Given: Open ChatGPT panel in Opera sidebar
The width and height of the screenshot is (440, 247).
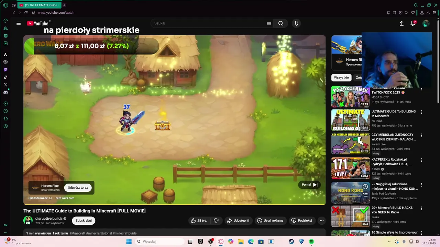Looking at the screenshot, I should (x=5, y=62).
